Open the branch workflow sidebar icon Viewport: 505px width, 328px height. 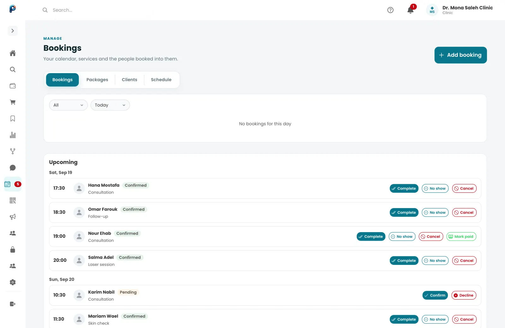(13, 151)
